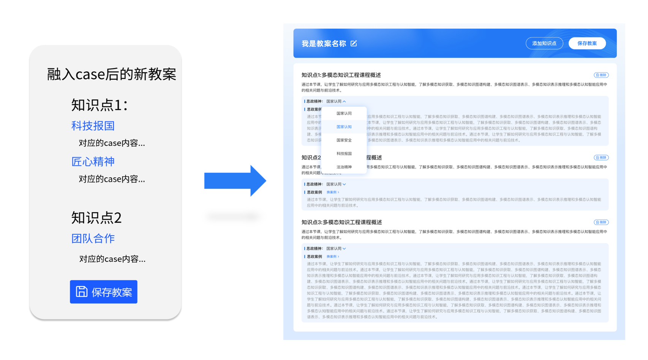This screenshot has width=648, height=360.
Task: Choose 法治精神 in the dropdown list
Action: (344, 167)
